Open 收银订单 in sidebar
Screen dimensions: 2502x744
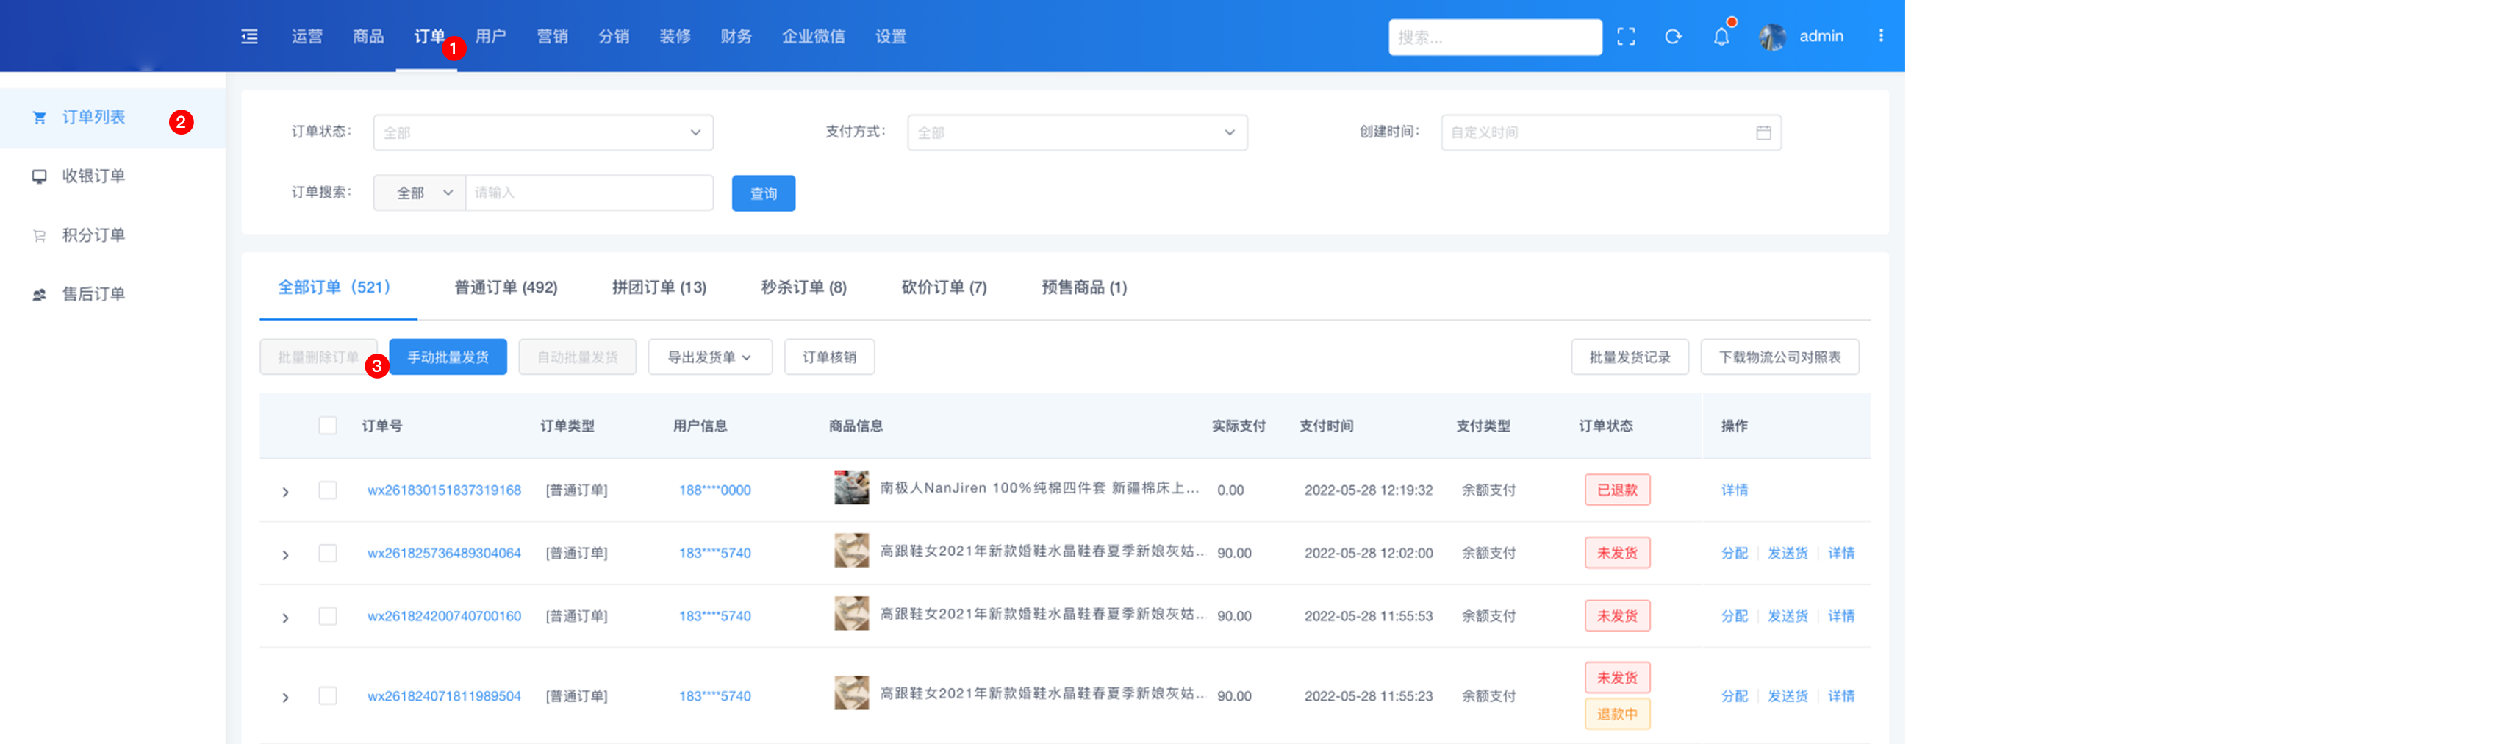click(x=93, y=176)
